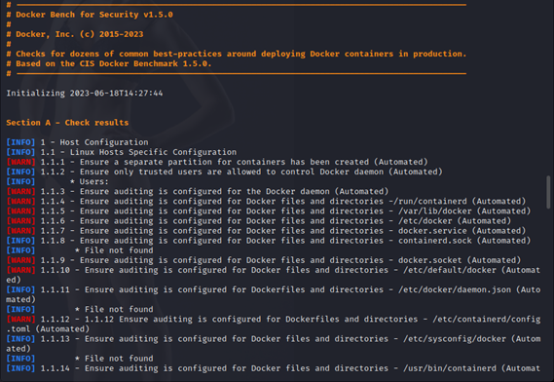Click the 'File not found' line below 1.1.13
This screenshot has width=554, height=382.
point(80,359)
